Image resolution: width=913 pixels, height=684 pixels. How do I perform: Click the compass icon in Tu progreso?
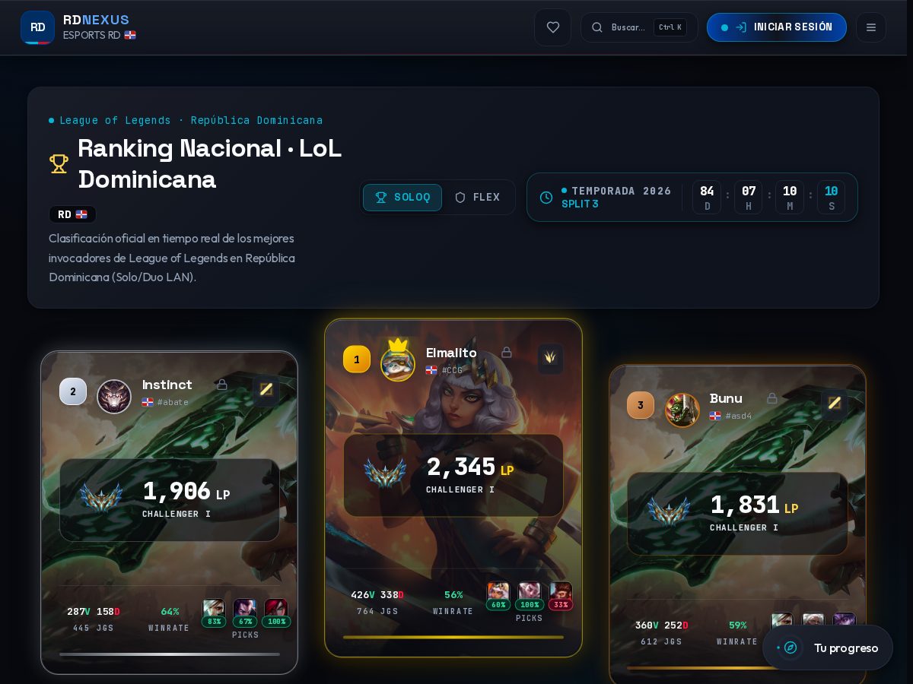(x=791, y=648)
